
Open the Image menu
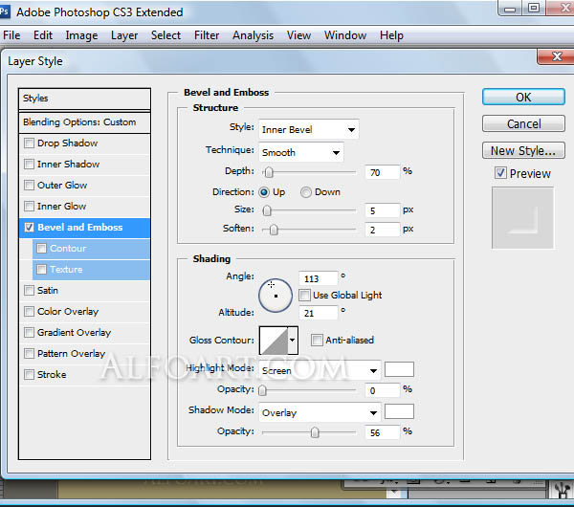81,35
